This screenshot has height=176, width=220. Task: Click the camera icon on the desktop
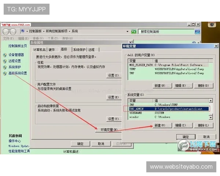coord(212,25)
